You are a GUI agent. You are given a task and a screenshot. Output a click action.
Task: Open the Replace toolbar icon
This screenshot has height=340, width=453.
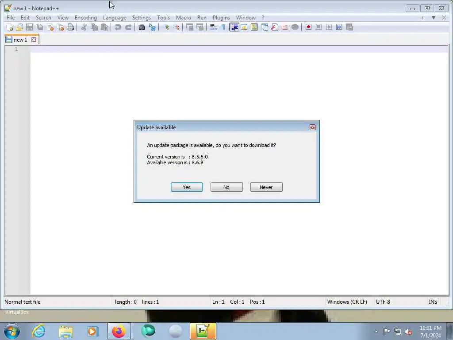tap(152, 27)
